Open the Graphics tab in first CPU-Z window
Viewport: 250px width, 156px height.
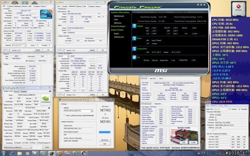pos(37,6)
